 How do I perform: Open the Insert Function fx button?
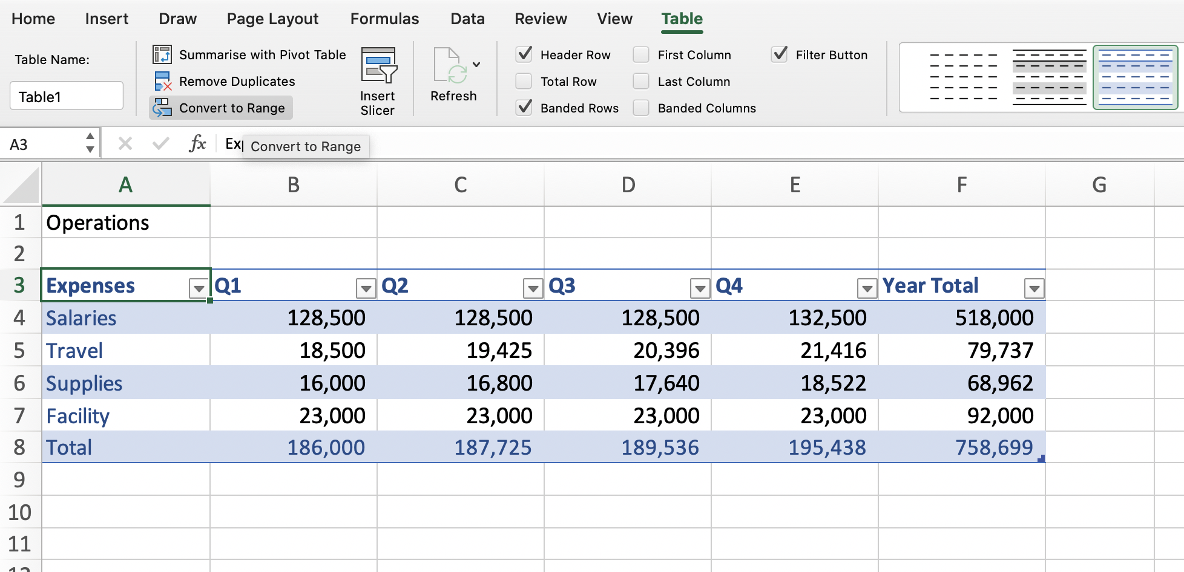(x=197, y=144)
